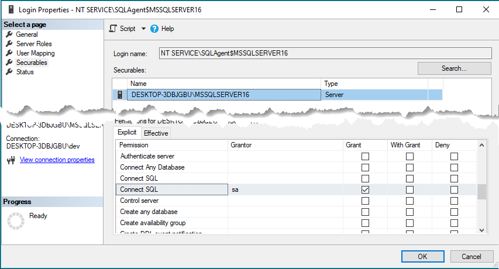Uncheck Grant for Connect SQL granted by sa
This screenshot has height=269, width=499.
click(x=366, y=190)
